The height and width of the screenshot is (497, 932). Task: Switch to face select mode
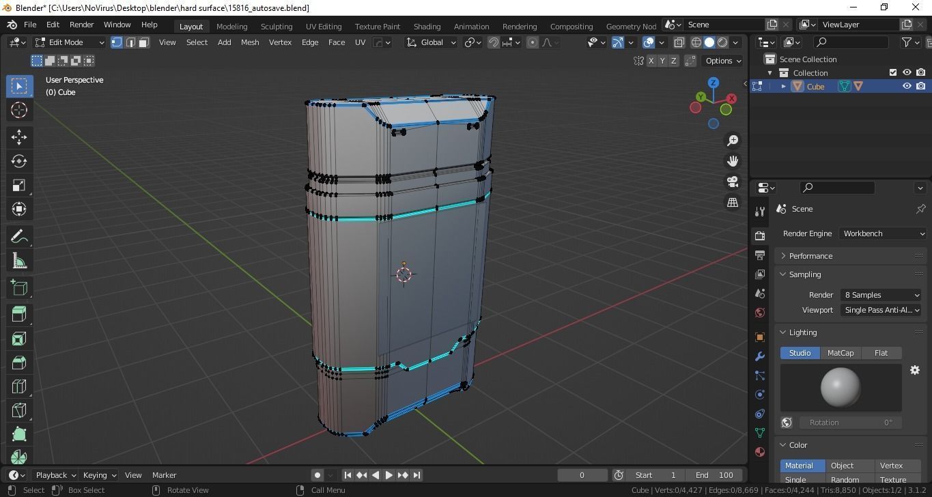144,42
